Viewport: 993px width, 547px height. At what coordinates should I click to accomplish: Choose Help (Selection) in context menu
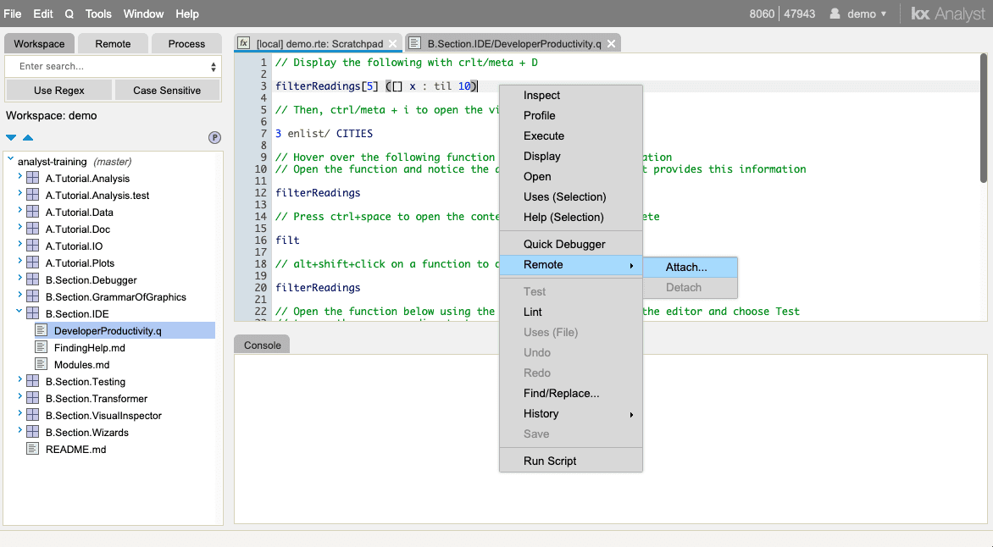click(570, 217)
